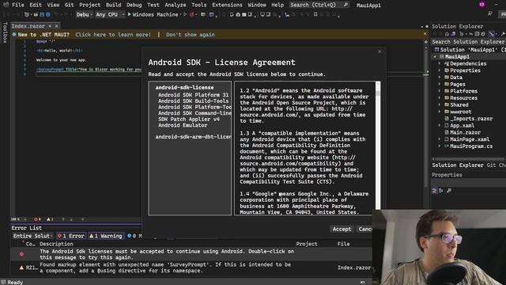This screenshot has height=285, width=506.
Task: Select the _Imports.razor file
Action: [471, 119]
